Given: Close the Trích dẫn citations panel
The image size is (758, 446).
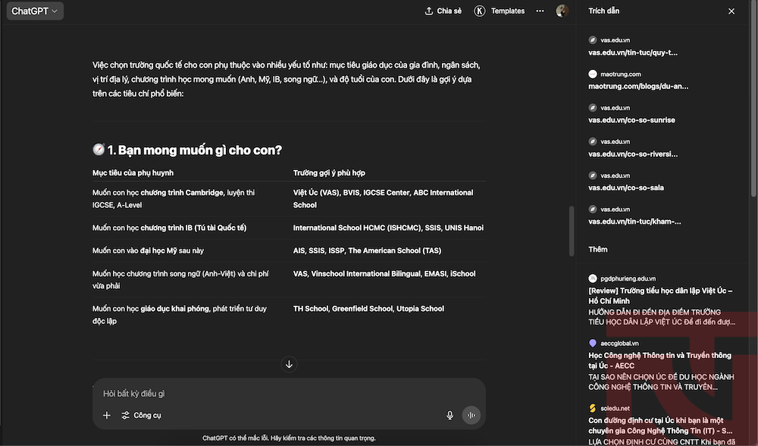Looking at the screenshot, I should tap(731, 11).
